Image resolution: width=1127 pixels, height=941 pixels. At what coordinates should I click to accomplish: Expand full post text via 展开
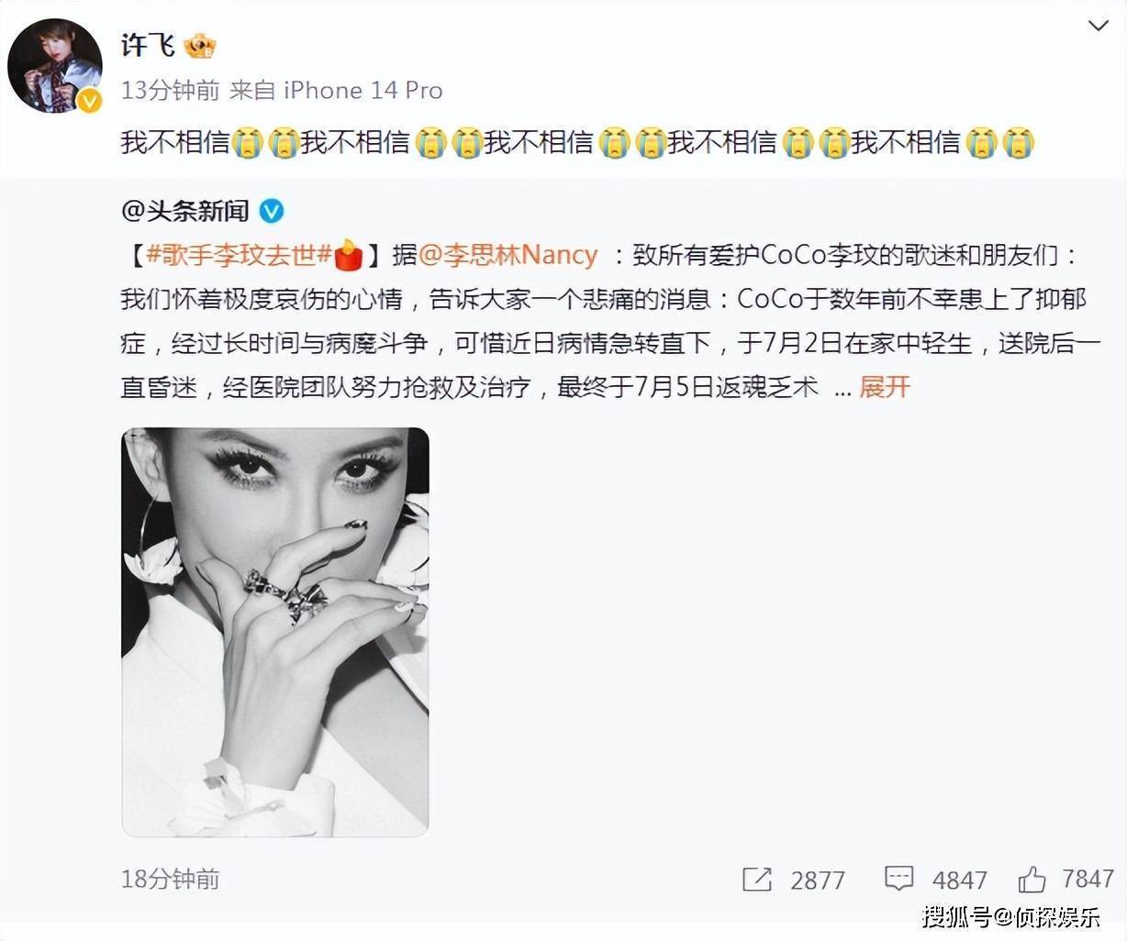[885, 387]
